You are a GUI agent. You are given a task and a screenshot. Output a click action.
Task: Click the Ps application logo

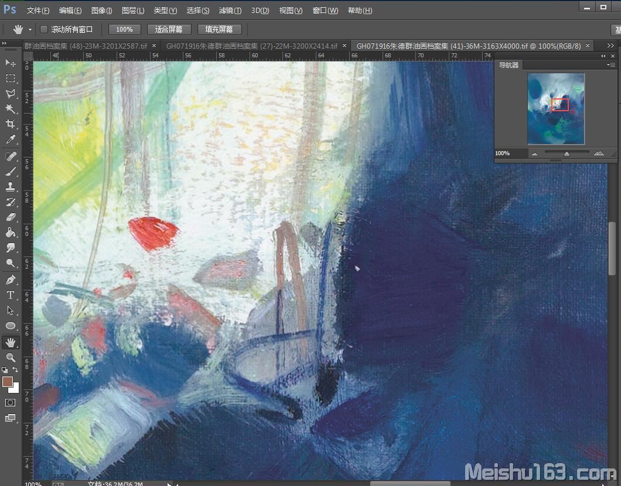9,9
